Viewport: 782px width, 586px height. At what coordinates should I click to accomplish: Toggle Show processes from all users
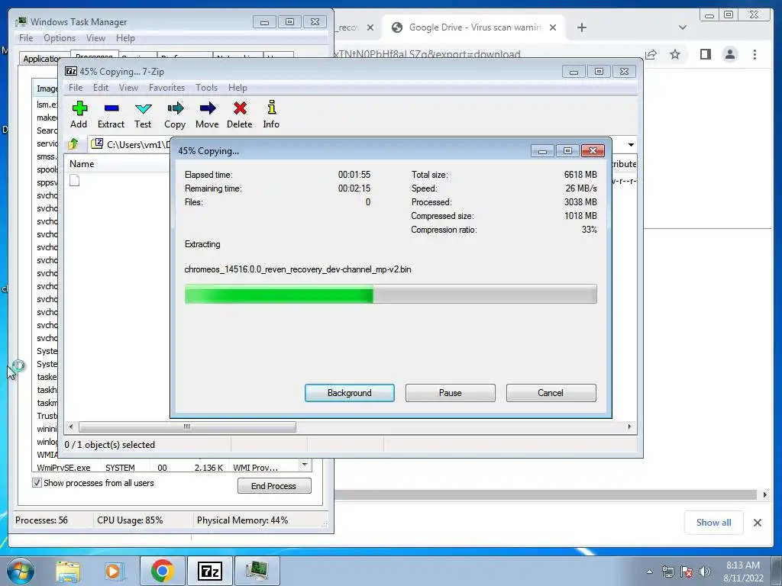pyautogui.click(x=37, y=482)
